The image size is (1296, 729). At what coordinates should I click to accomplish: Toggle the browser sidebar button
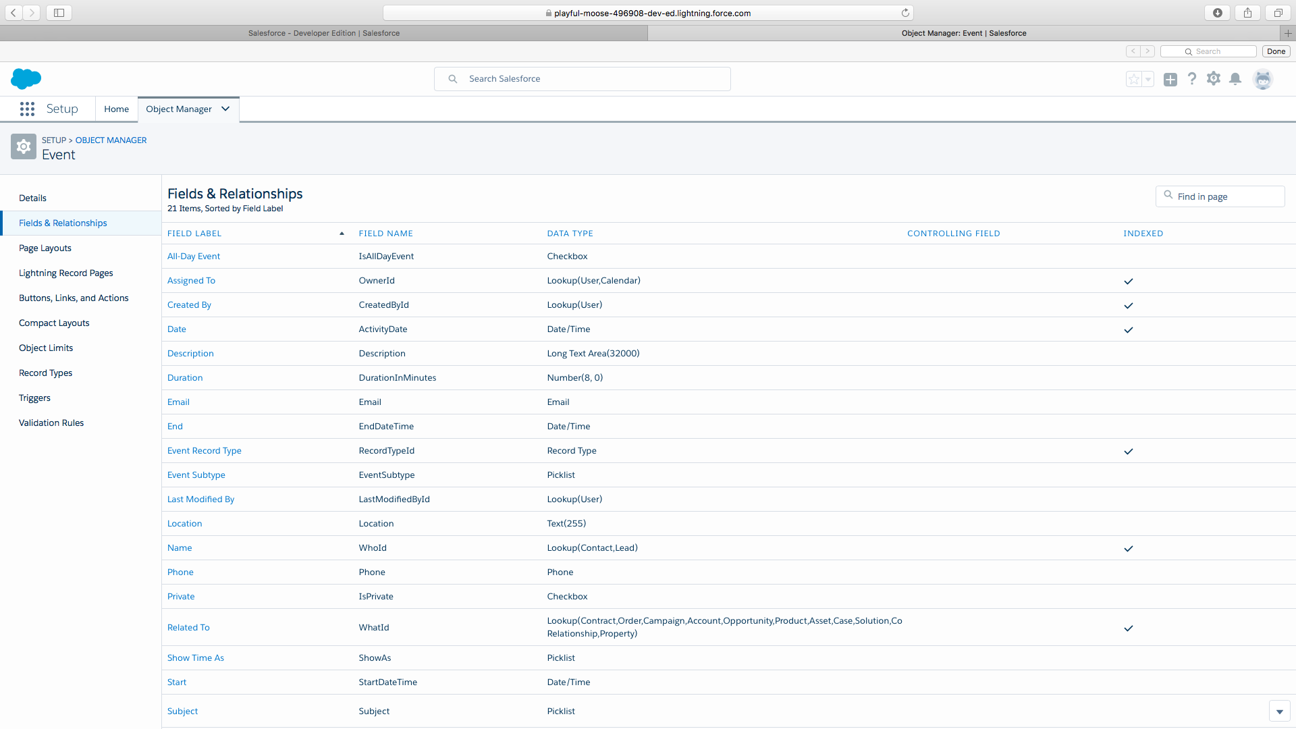click(x=59, y=13)
